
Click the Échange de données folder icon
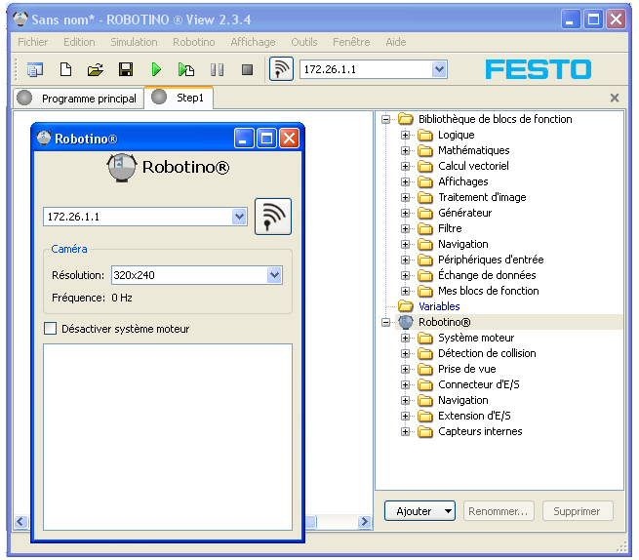[x=425, y=275]
